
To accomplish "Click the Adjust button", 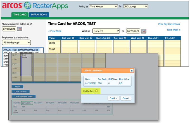I will tap(18, 87).
